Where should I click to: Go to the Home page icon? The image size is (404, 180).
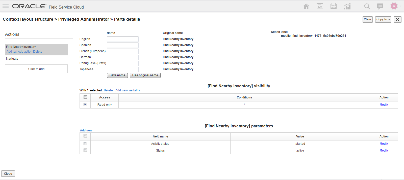tap(306, 6)
